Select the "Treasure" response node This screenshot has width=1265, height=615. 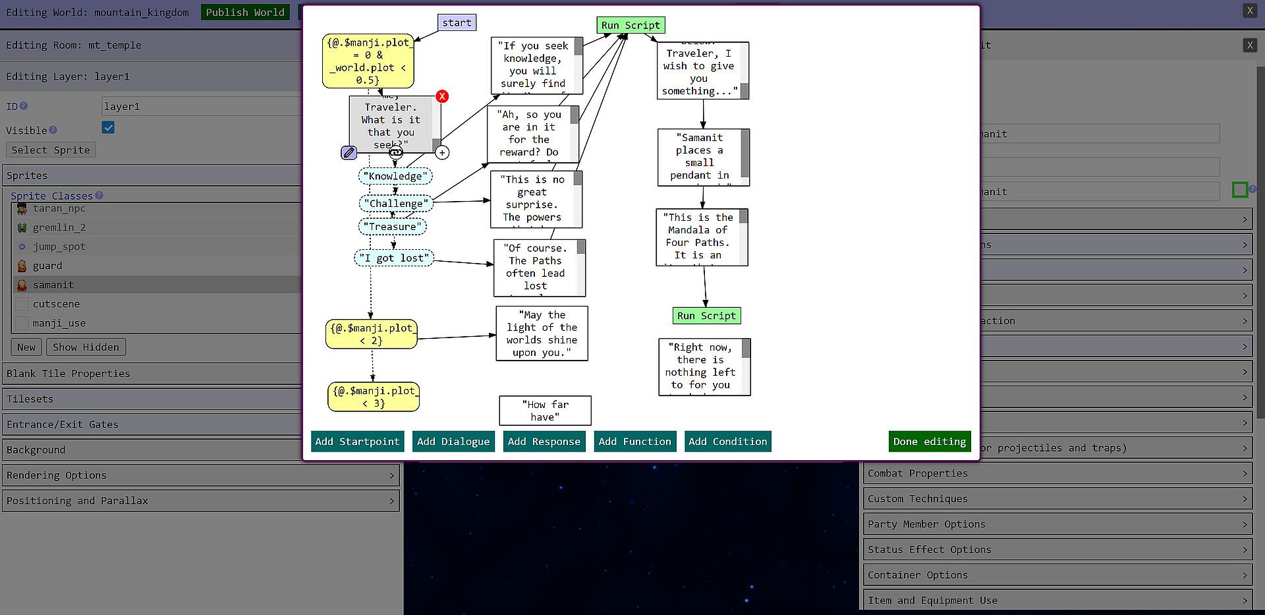[393, 227]
